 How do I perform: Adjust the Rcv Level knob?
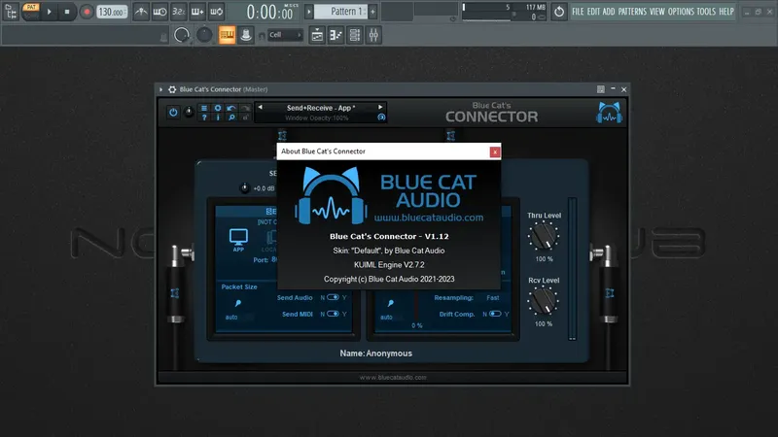point(544,301)
